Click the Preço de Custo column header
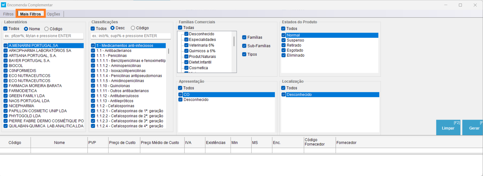Image resolution: width=483 pixels, height=176 pixels. point(122,143)
